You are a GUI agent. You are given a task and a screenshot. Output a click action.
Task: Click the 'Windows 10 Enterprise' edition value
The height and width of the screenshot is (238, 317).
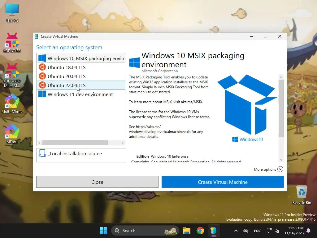coord(170,156)
